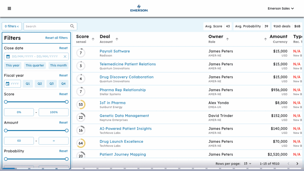304x171 pixels.
Task: Click Amount maximum infinity input
Action: pyautogui.click(x=54, y=141)
